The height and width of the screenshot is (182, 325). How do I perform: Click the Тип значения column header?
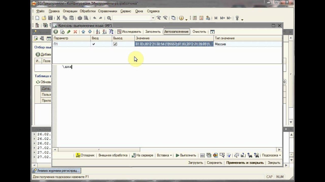point(248,38)
